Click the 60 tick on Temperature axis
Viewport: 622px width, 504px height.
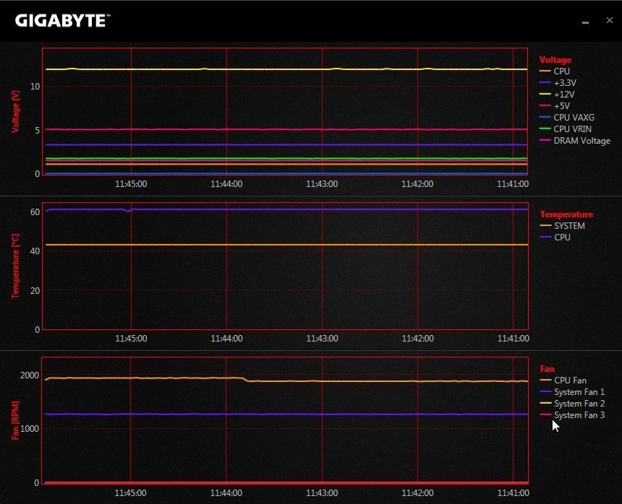pyautogui.click(x=35, y=212)
